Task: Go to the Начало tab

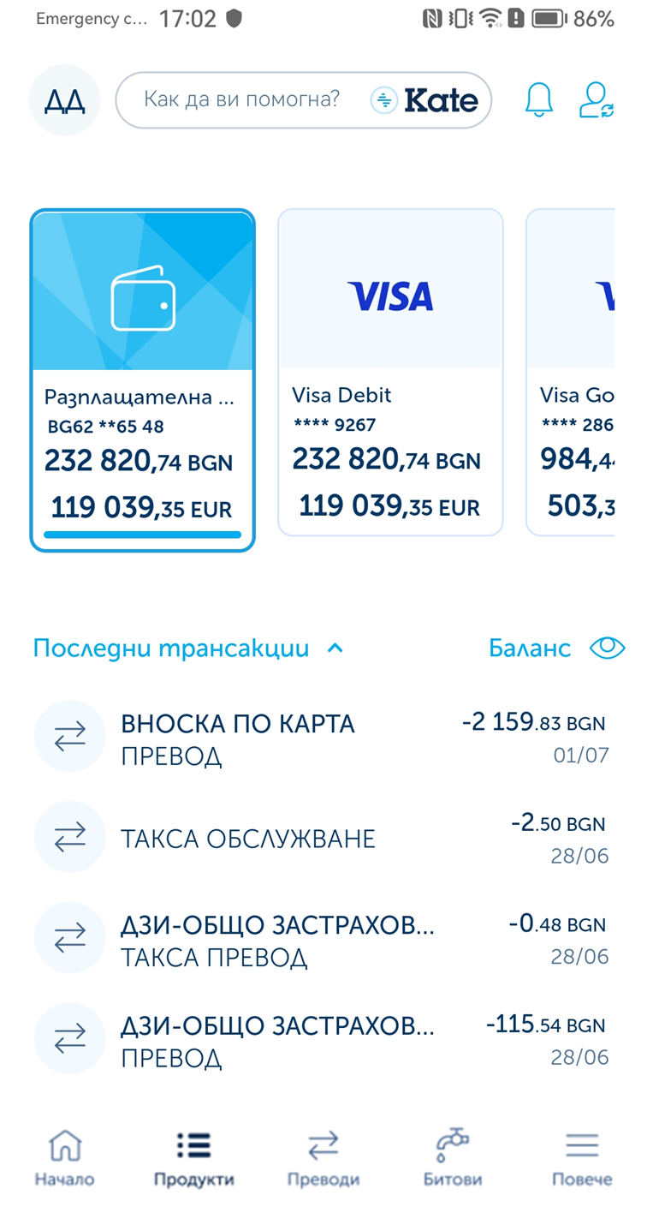Action: coord(65,1158)
